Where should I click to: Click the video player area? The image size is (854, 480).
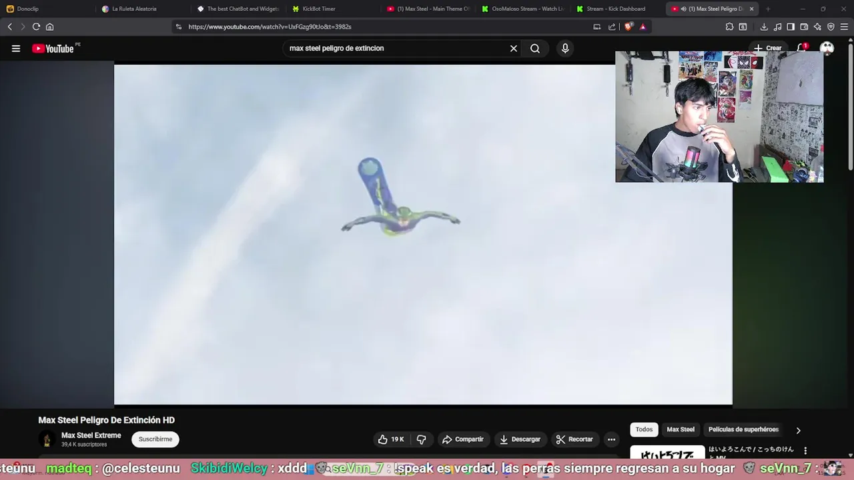click(x=423, y=235)
